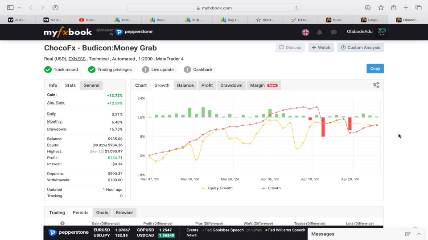
Task: Open the UK flag language selector
Action: coord(305,32)
